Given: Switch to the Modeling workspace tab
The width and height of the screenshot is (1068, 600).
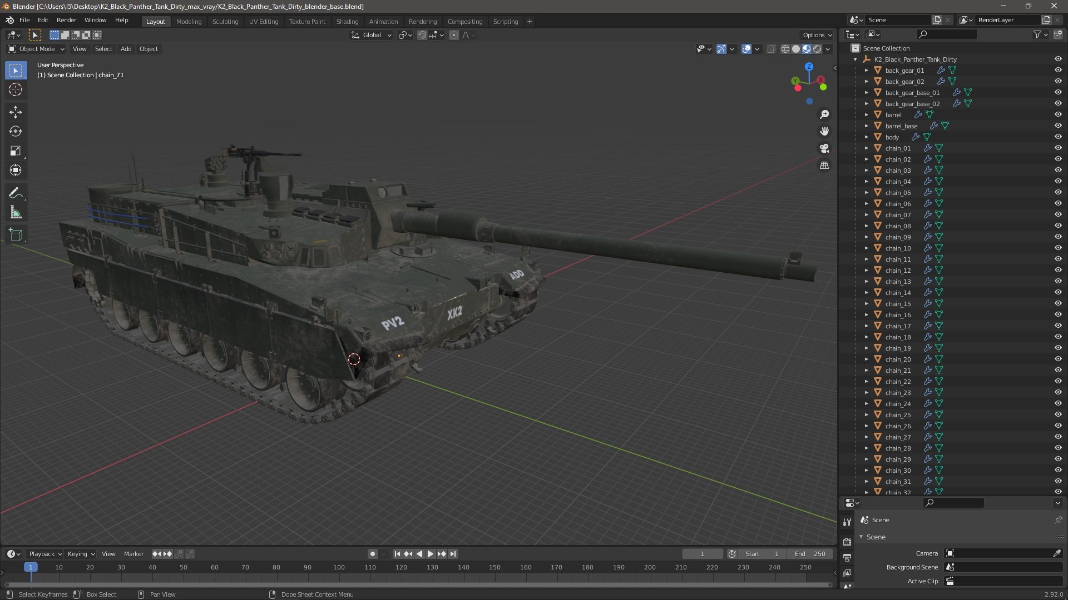Looking at the screenshot, I should pyautogui.click(x=189, y=22).
